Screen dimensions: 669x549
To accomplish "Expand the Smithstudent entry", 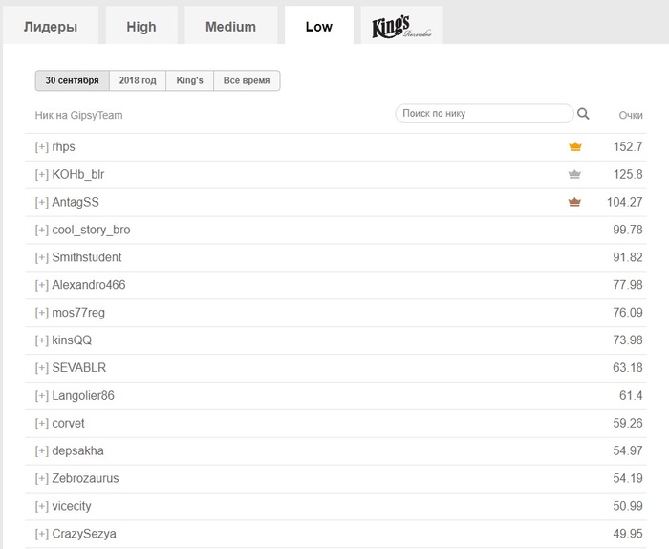I will click(42, 258).
